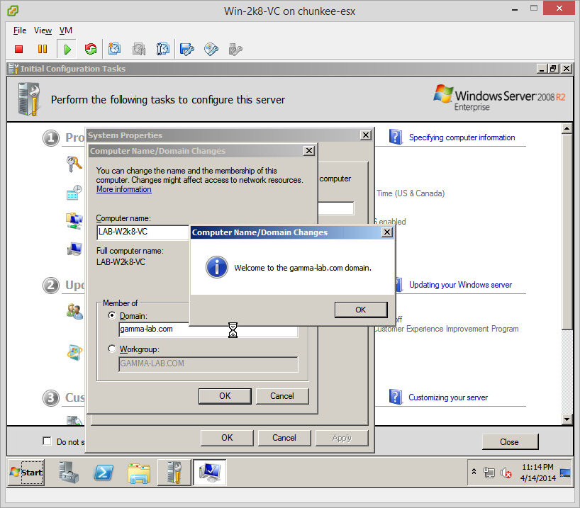Click the Computer name text field
Screen dimensions: 580x508
coord(143,232)
